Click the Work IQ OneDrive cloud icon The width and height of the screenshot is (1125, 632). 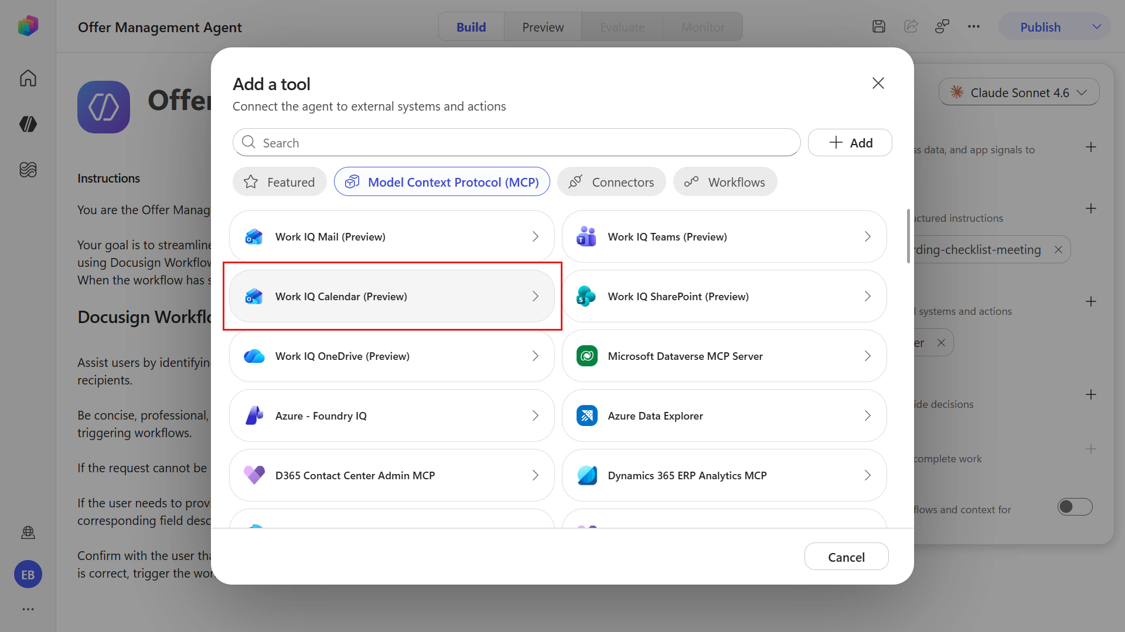[x=254, y=356]
